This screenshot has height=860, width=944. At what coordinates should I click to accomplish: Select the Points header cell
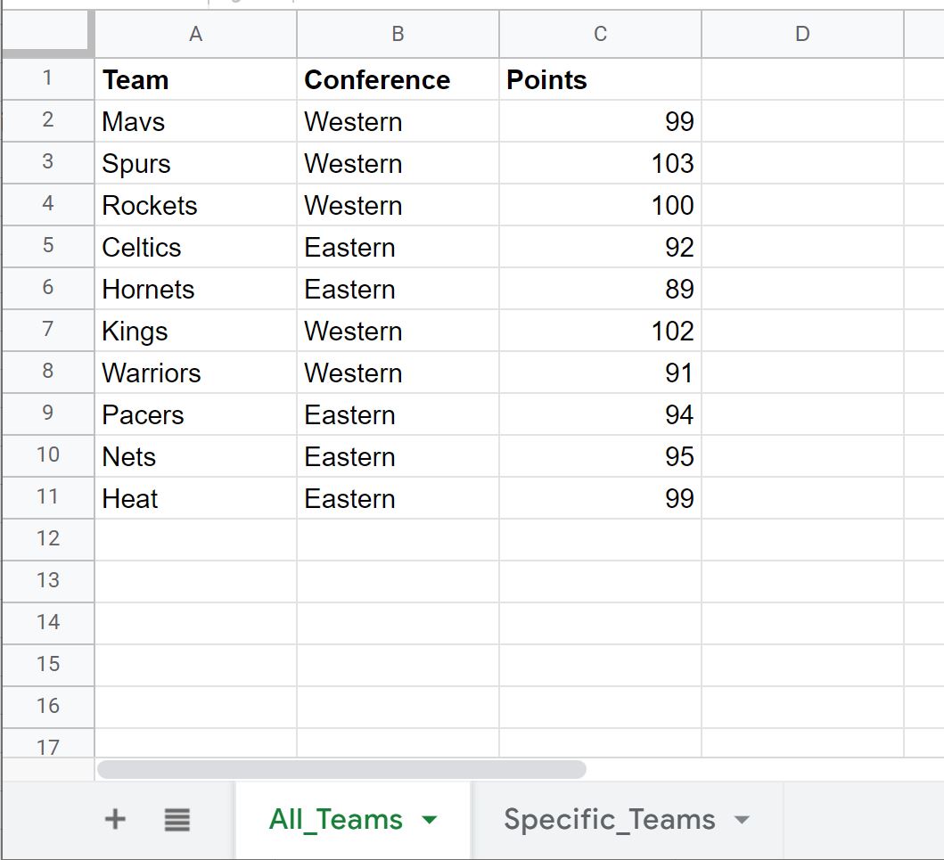coord(600,79)
